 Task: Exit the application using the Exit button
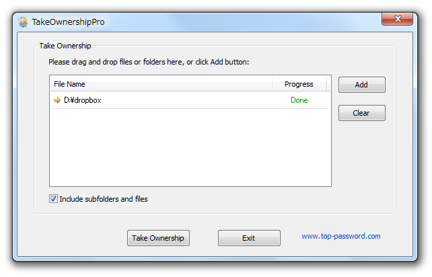249,238
